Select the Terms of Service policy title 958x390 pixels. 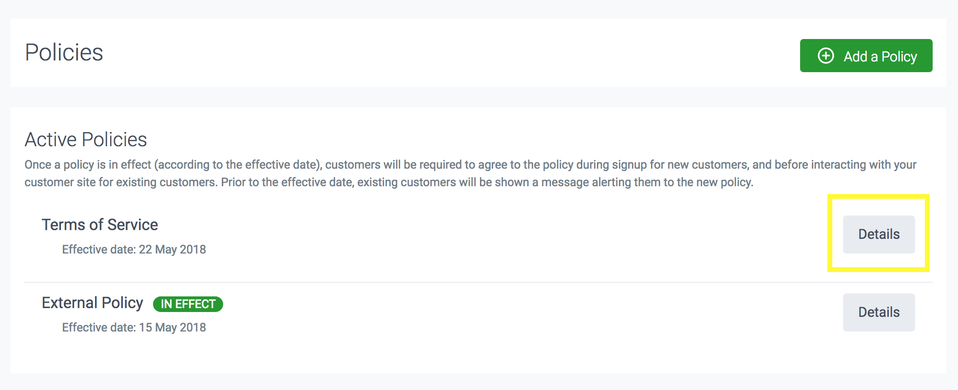[100, 225]
